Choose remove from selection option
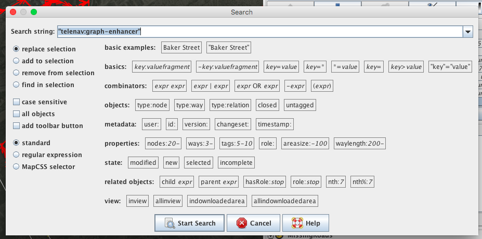Screen dimensions: 482x239 (16, 73)
